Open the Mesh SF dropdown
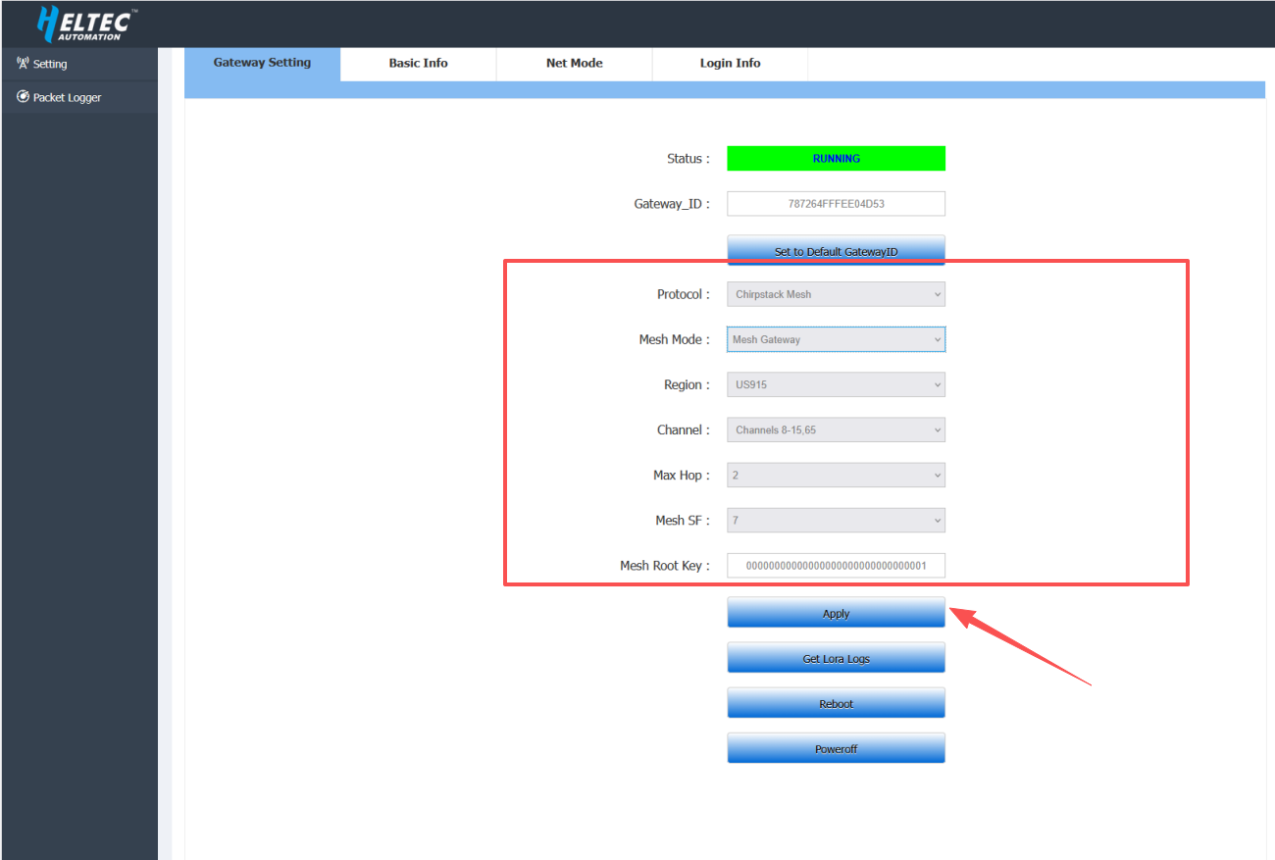The image size is (1275, 860). 836,520
